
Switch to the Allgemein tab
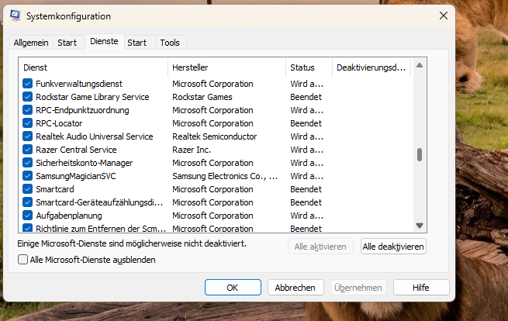point(31,43)
